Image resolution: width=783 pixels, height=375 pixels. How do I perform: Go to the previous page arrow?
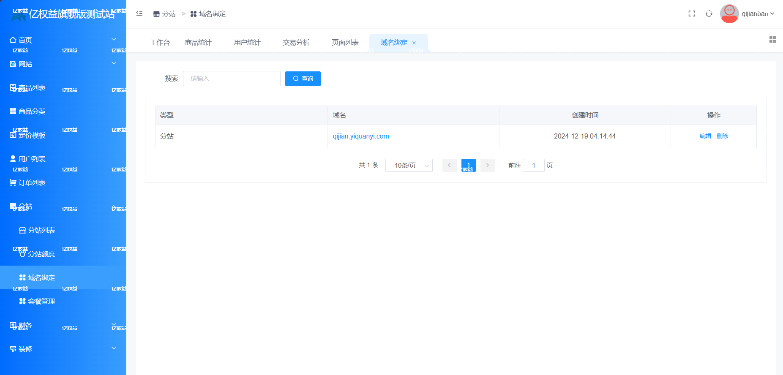pos(449,165)
